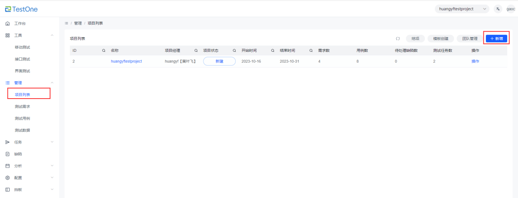Click the TestOne logo
Screen dimensions: 518x198
point(21,9)
